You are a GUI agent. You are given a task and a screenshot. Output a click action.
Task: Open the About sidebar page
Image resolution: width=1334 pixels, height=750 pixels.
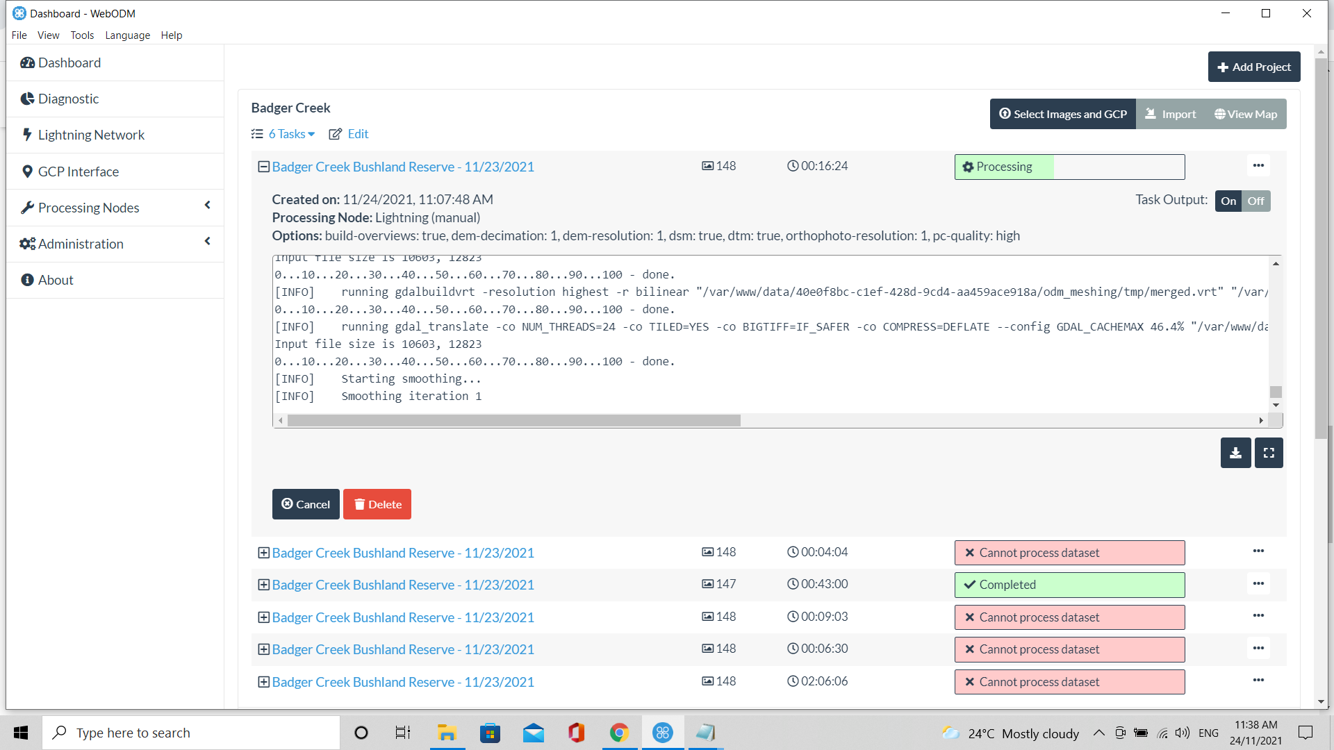pyautogui.click(x=56, y=280)
